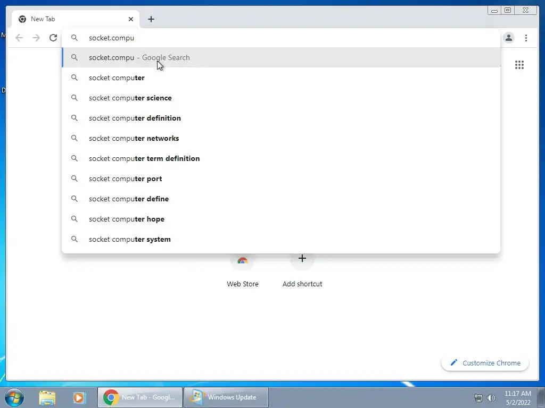Open the volume speaker tray icon
This screenshot has width=545, height=408.
pos(491,398)
